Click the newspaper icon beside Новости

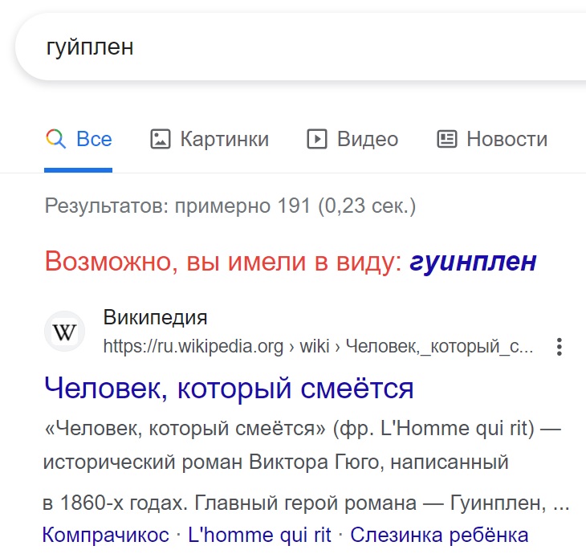coord(447,139)
